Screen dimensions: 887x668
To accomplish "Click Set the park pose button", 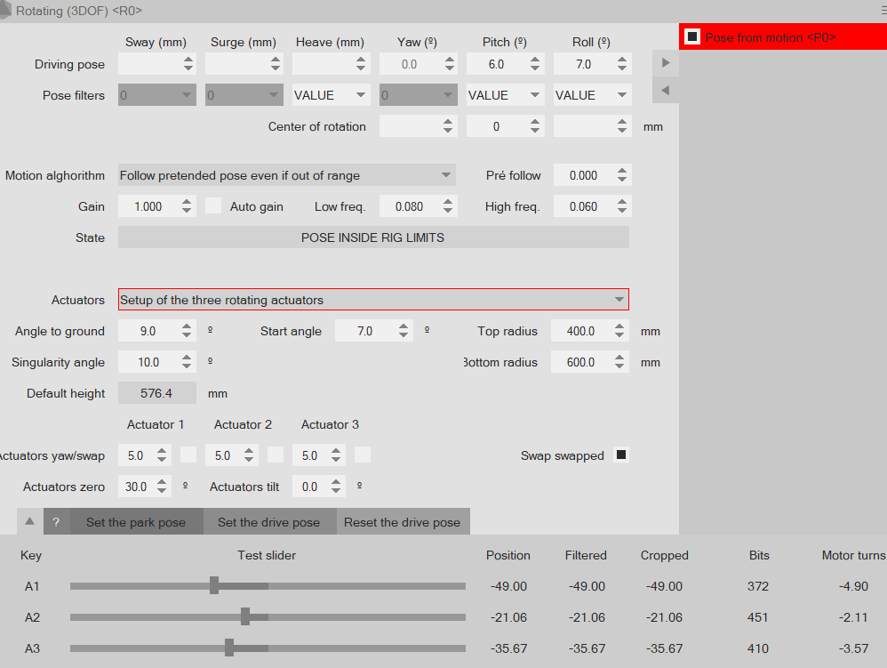I will point(136,522).
